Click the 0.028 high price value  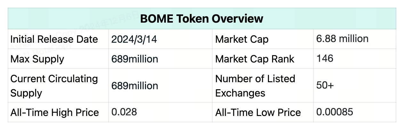[124, 112]
